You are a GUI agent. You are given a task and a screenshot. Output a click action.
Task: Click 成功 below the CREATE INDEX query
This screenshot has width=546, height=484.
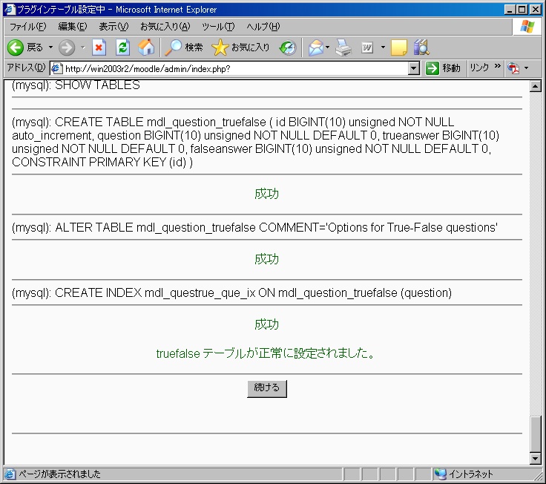tap(267, 324)
